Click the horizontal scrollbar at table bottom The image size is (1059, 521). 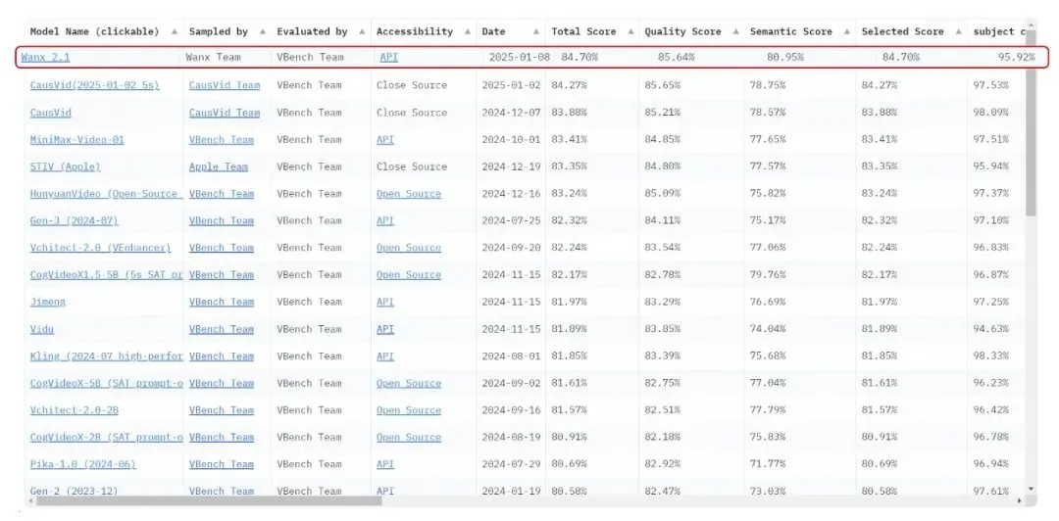click(206, 500)
